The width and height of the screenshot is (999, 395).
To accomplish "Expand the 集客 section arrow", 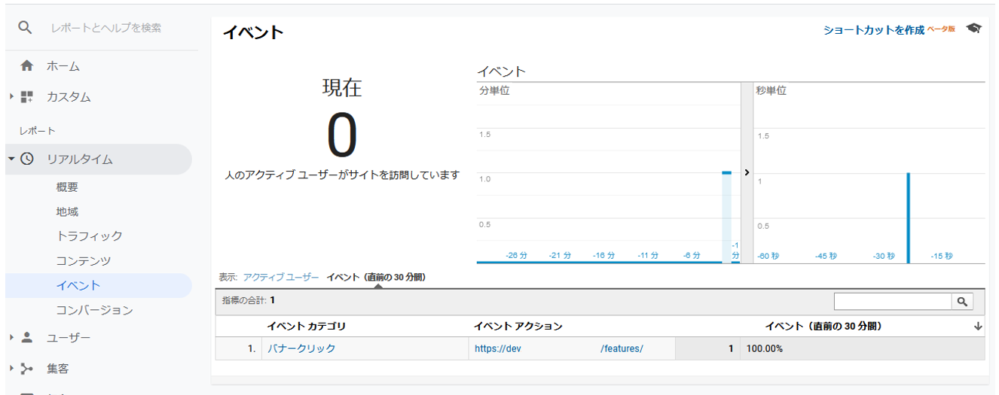I will pyautogui.click(x=11, y=369).
